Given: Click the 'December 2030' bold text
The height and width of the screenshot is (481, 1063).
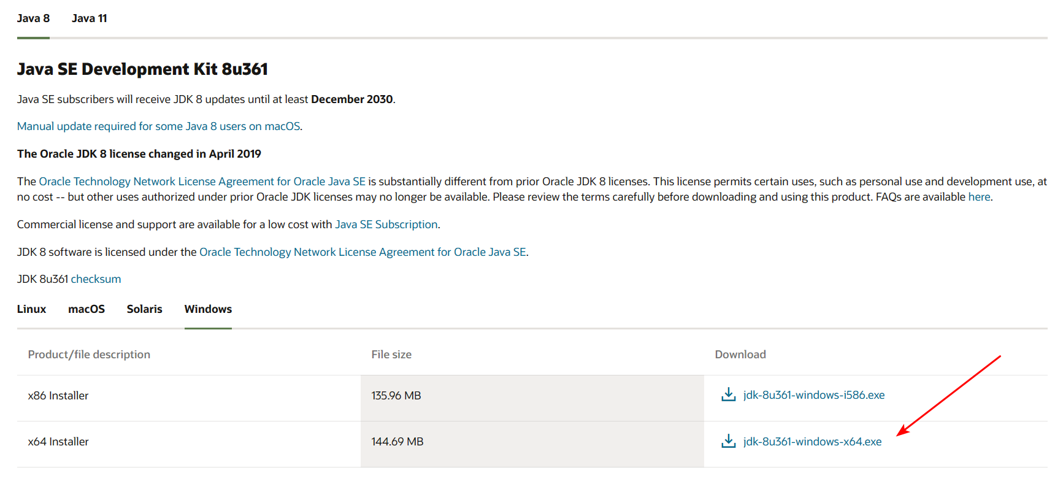Looking at the screenshot, I should (x=352, y=99).
